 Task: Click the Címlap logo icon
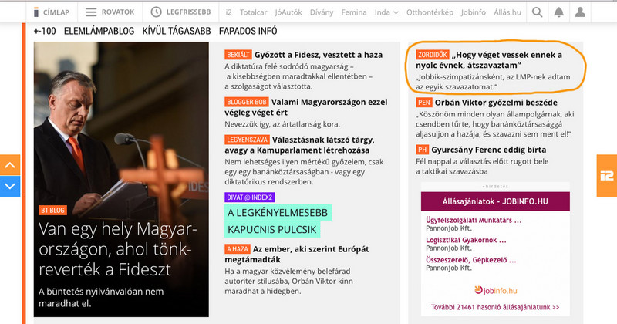[x=35, y=12]
